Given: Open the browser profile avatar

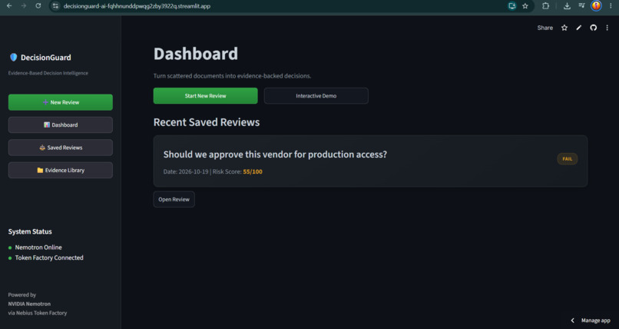Looking at the screenshot, I should point(596,6).
